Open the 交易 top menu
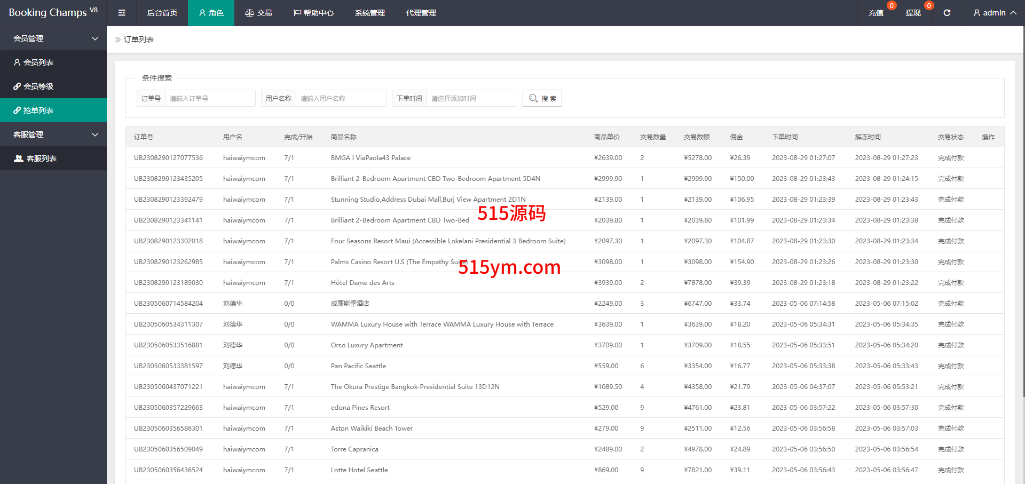This screenshot has width=1025, height=484. point(258,13)
